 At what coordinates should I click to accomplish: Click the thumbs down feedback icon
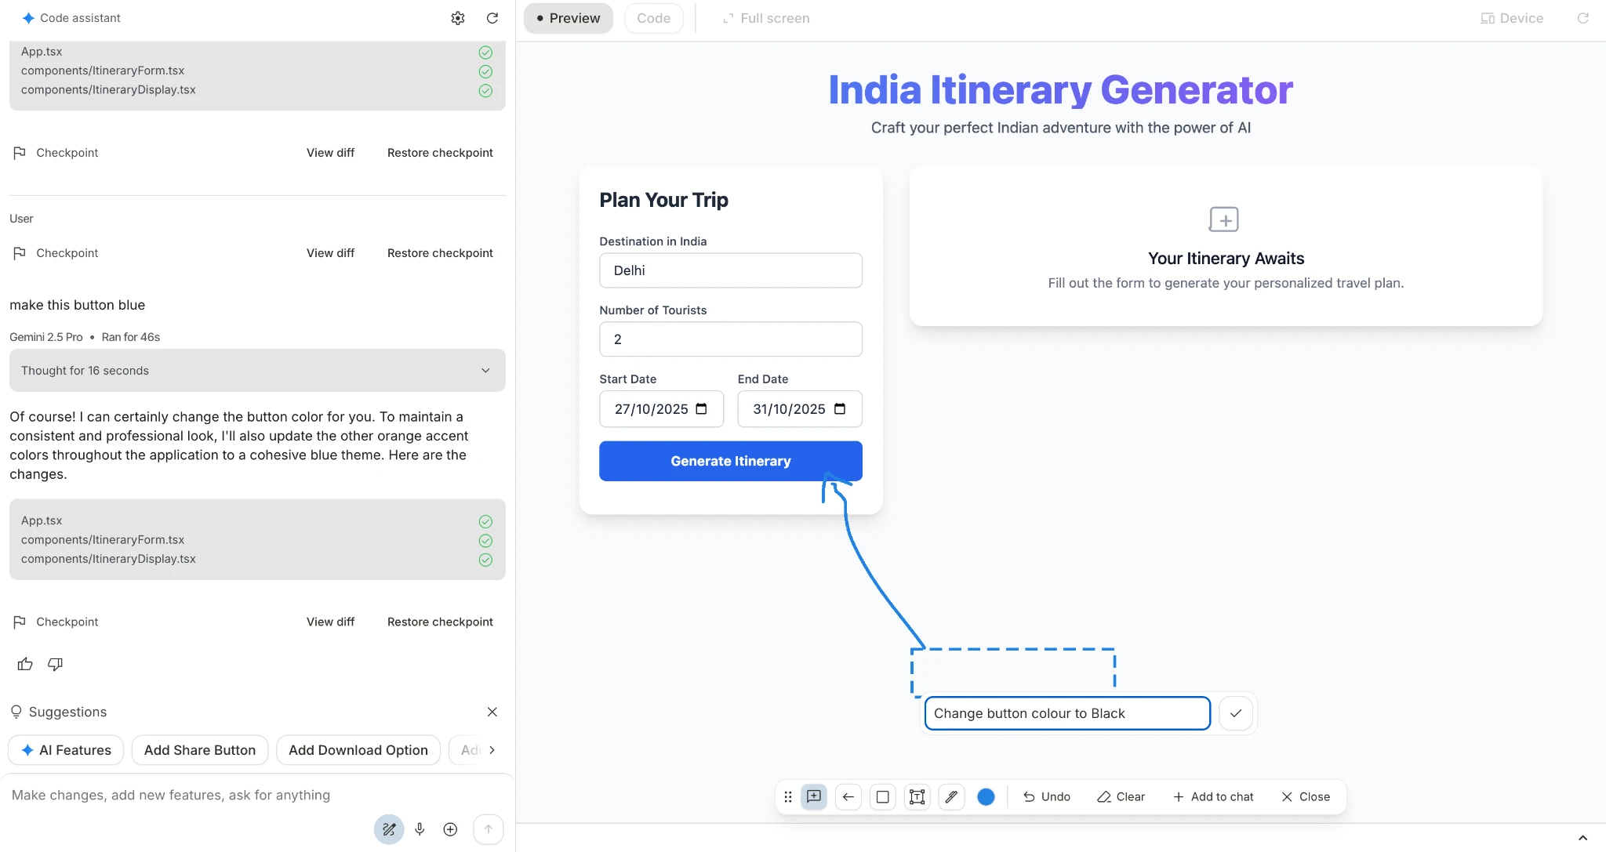pyautogui.click(x=55, y=664)
